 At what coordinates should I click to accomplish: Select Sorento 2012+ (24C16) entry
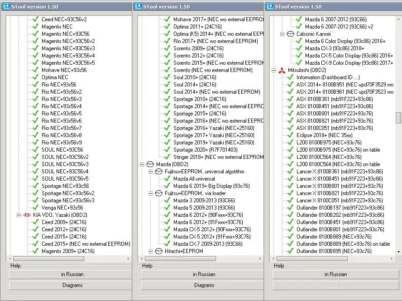198,55
